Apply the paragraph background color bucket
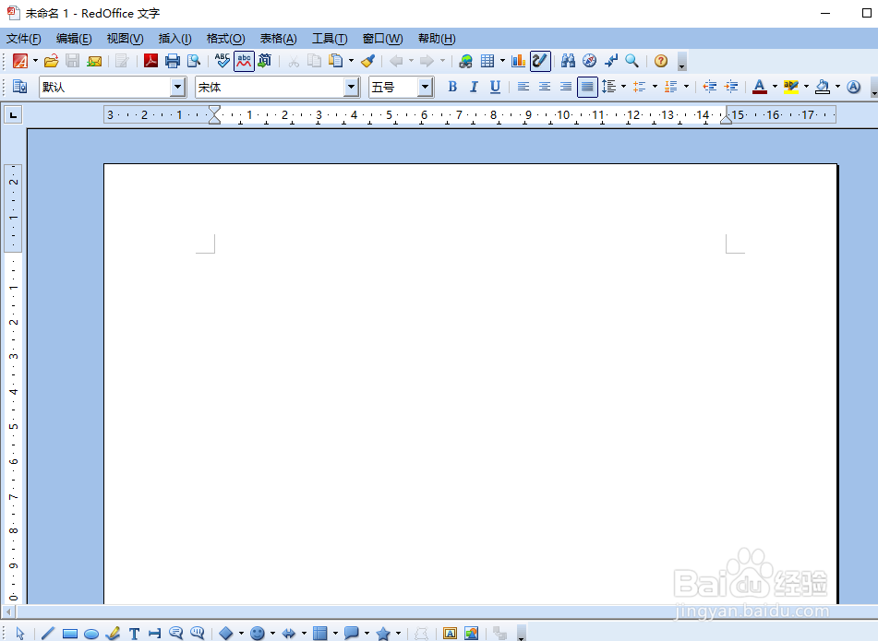 pos(822,87)
